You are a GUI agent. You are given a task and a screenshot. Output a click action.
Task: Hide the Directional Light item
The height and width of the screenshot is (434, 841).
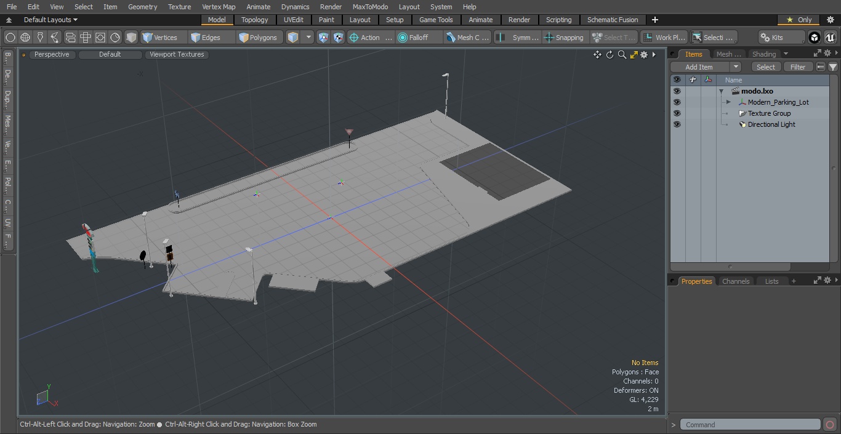677,124
